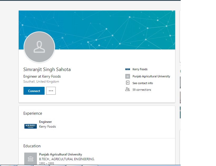Click the profile avatar placeholder icon
The height and width of the screenshot is (166, 216).
39,47
